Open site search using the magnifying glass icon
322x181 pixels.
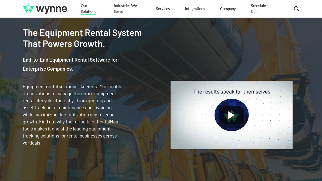296,9
